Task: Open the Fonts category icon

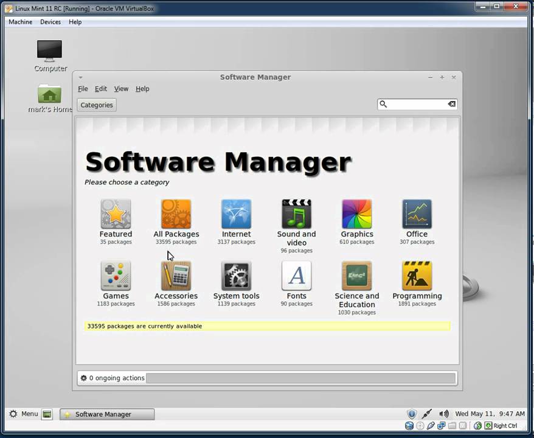Action: [296, 276]
